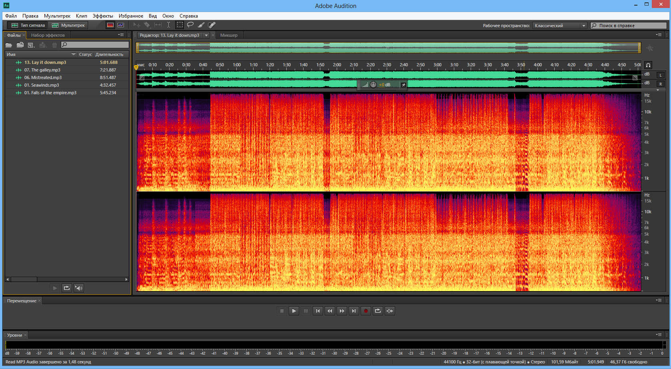The width and height of the screenshot is (671, 369).
Task: Click Play button in transport
Action: [x=294, y=311]
